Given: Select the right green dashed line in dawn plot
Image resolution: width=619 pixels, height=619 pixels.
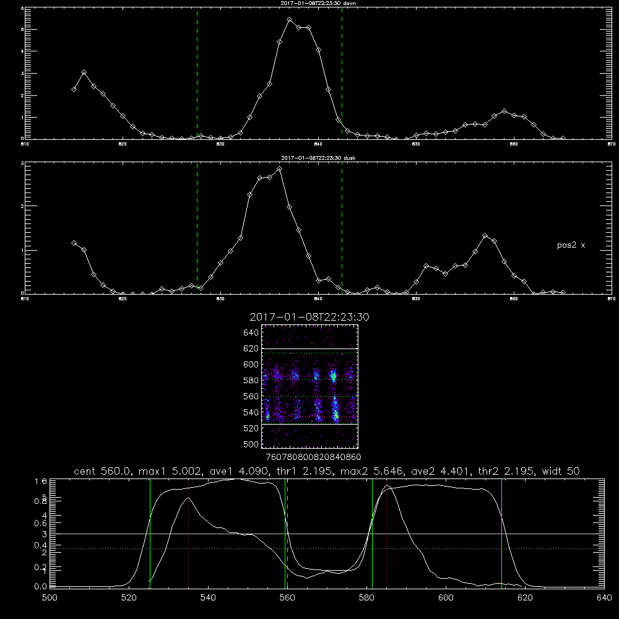Looking at the screenshot, I should (342, 73).
